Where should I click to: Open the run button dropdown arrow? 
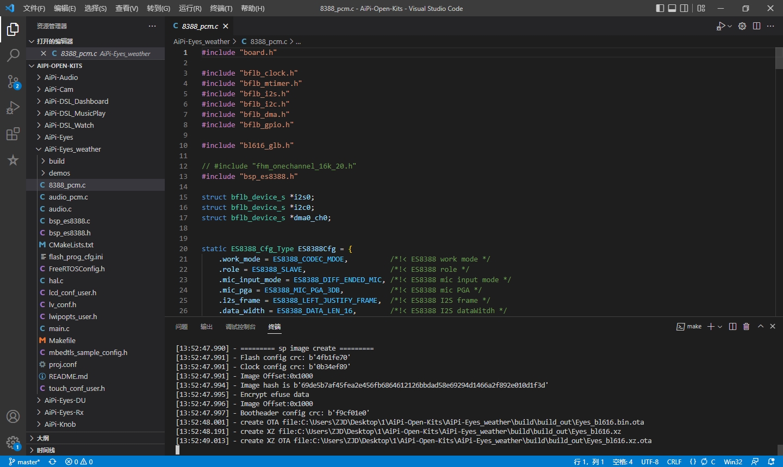730,26
